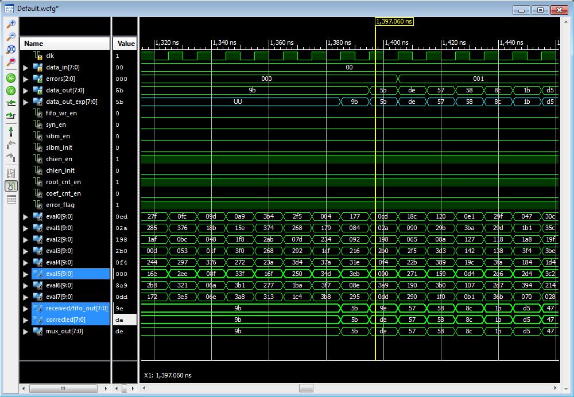
Task: Expand the data_out_exp[7:0] bus
Action: pos(25,102)
